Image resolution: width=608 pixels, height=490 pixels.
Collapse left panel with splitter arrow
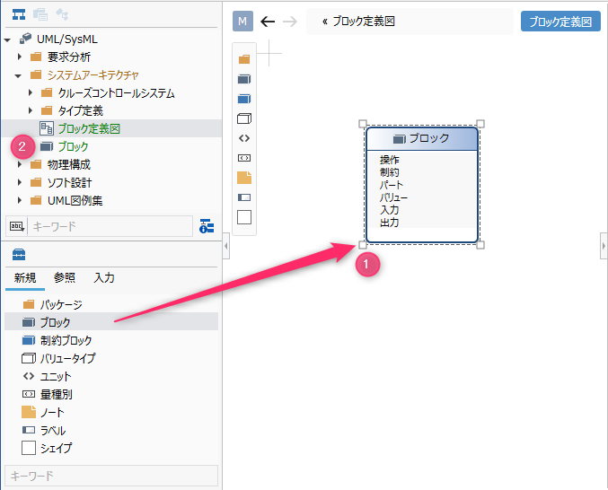(226, 246)
